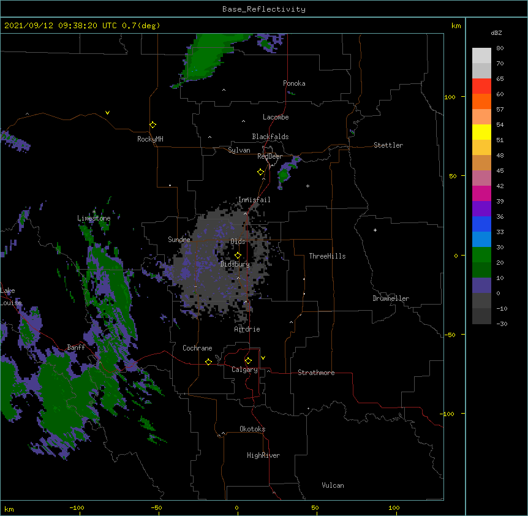Screen dimensions: 528x516
Task: Click the asterisk marker above Limestone
Action: point(94,212)
